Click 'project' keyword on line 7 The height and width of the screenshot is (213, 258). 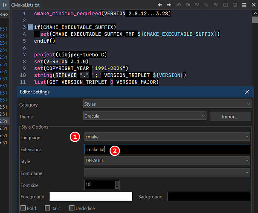45,55
